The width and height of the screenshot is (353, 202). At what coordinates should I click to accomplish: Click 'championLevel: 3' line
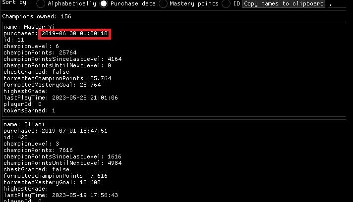point(31,144)
